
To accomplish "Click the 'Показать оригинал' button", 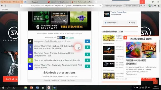I will pyautogui.click(x=132, y=6).
